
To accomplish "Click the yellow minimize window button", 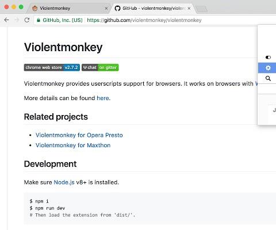I will pyautogui.click(x=14, y=7).
